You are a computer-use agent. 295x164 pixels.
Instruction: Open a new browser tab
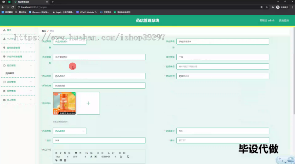53,2
